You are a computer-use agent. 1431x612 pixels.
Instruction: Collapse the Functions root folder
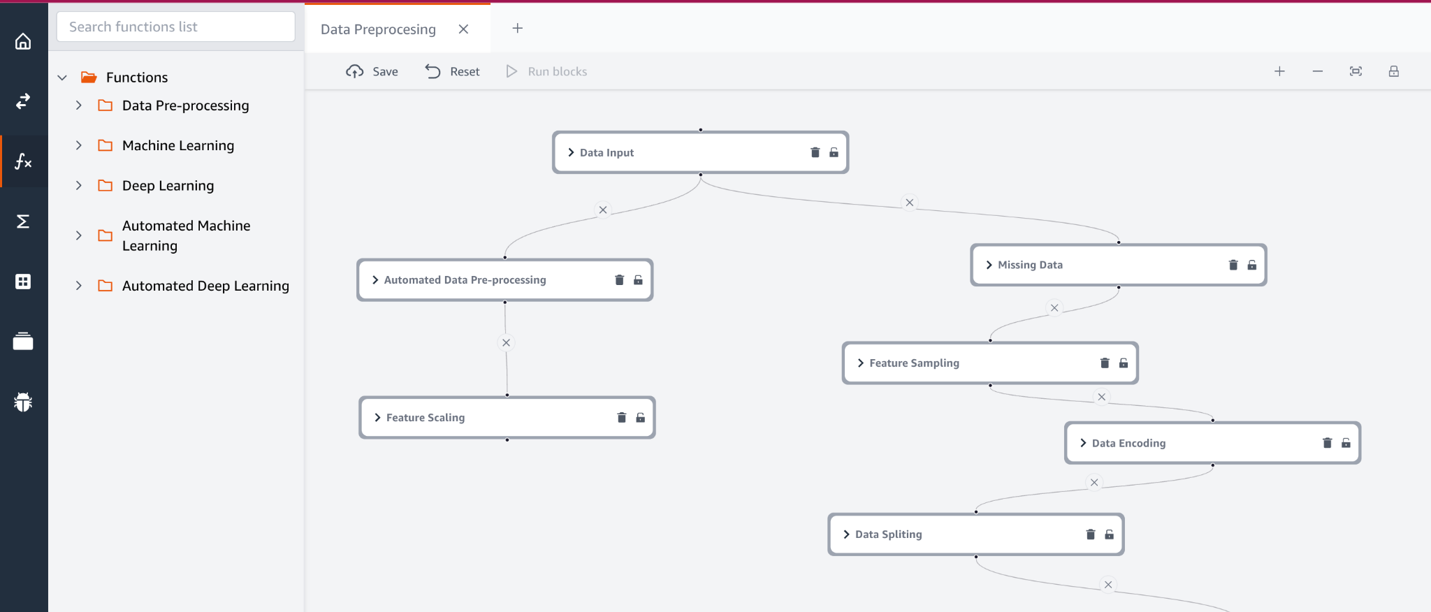coord(62,78)
